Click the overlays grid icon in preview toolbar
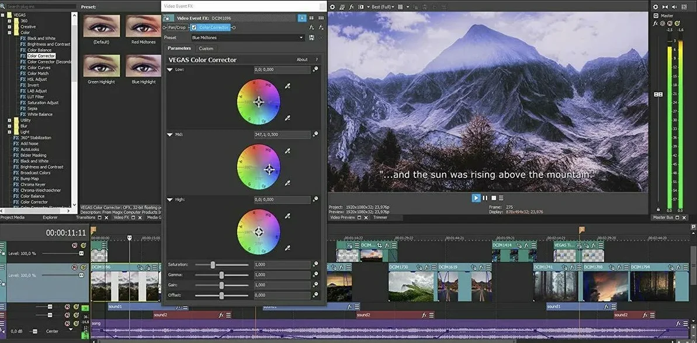This screenshot has width=697, height=343. coord(401,6)
